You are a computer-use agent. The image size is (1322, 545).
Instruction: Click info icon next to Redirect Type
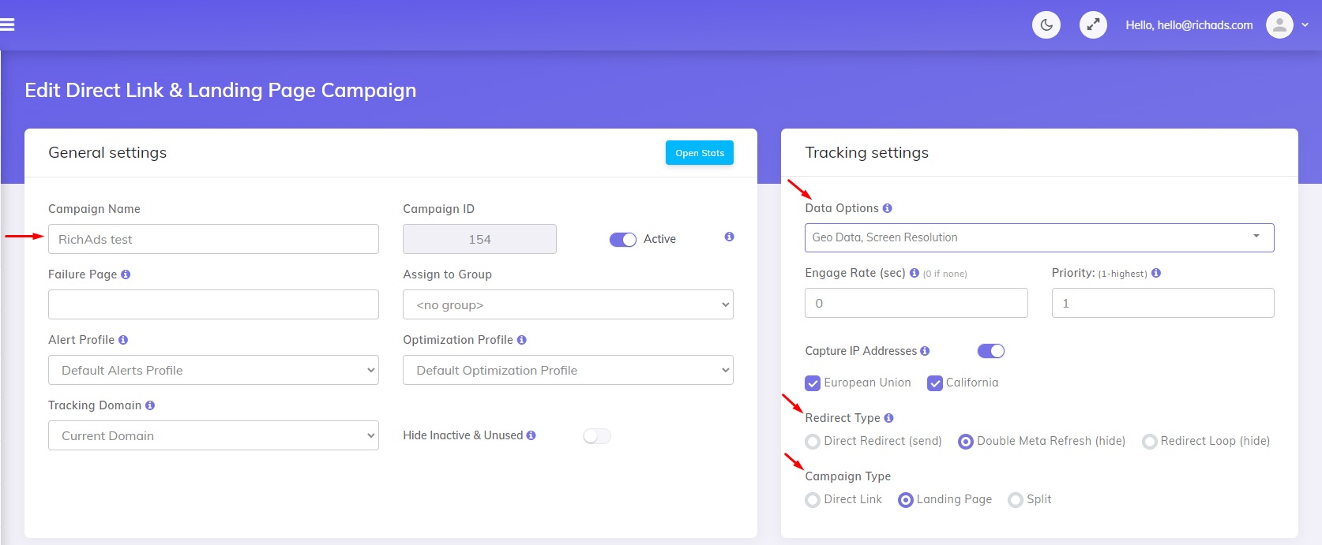(x=888, y=418)
